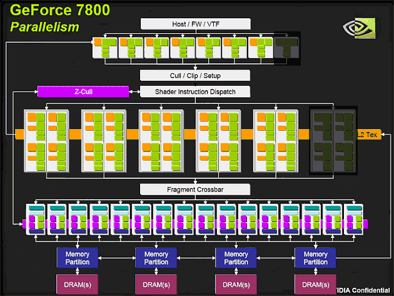Select the Host / FW / VTF block

pos(195,24)
